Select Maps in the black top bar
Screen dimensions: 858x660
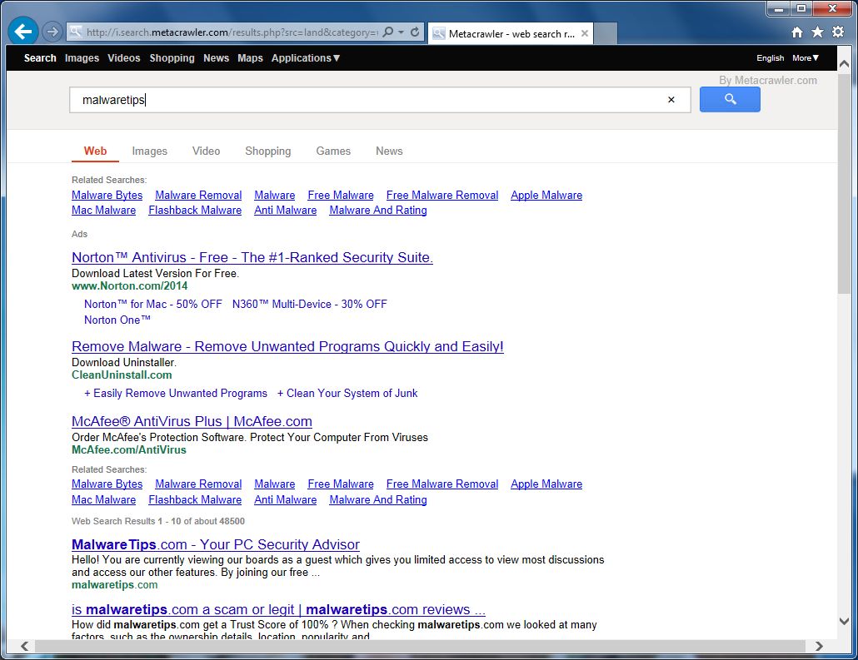(250, 58)
